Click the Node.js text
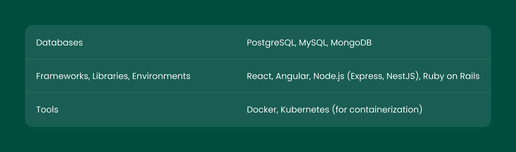The width and height of the screenshot is (516, 152). tap(328, 76)
